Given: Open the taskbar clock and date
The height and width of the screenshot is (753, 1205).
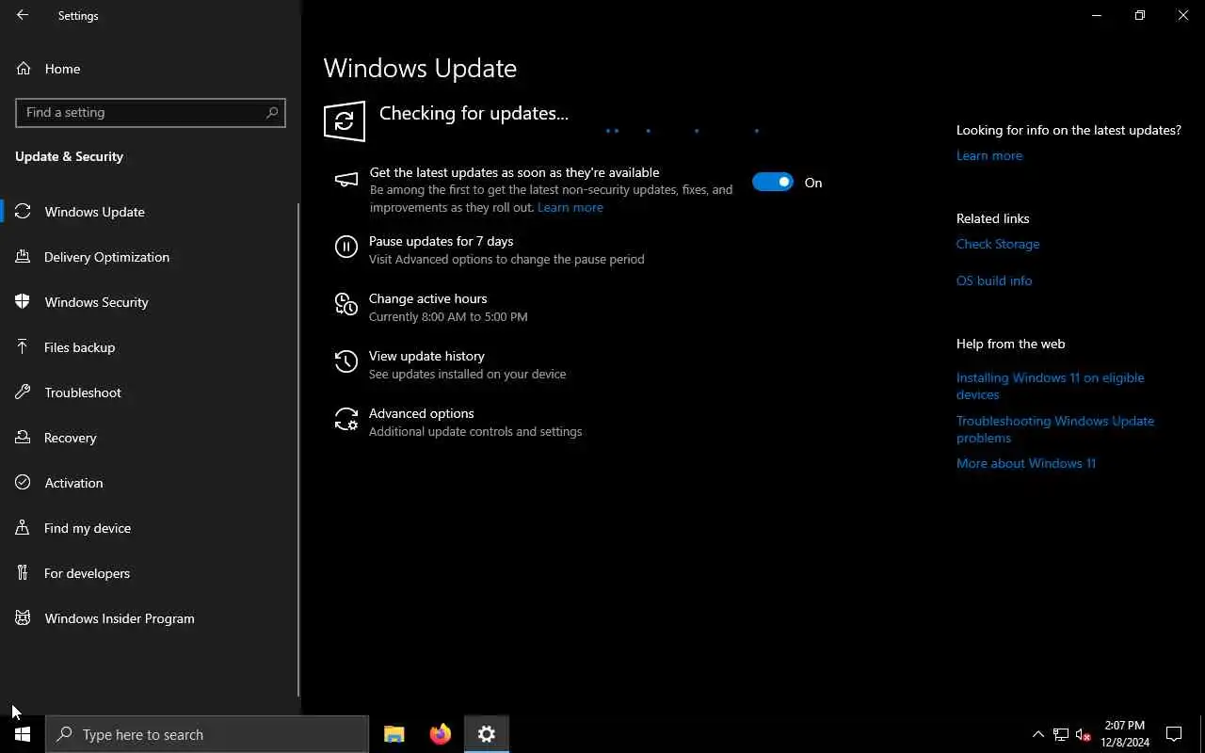Looking at the screenshot, I should point(1125,734).
